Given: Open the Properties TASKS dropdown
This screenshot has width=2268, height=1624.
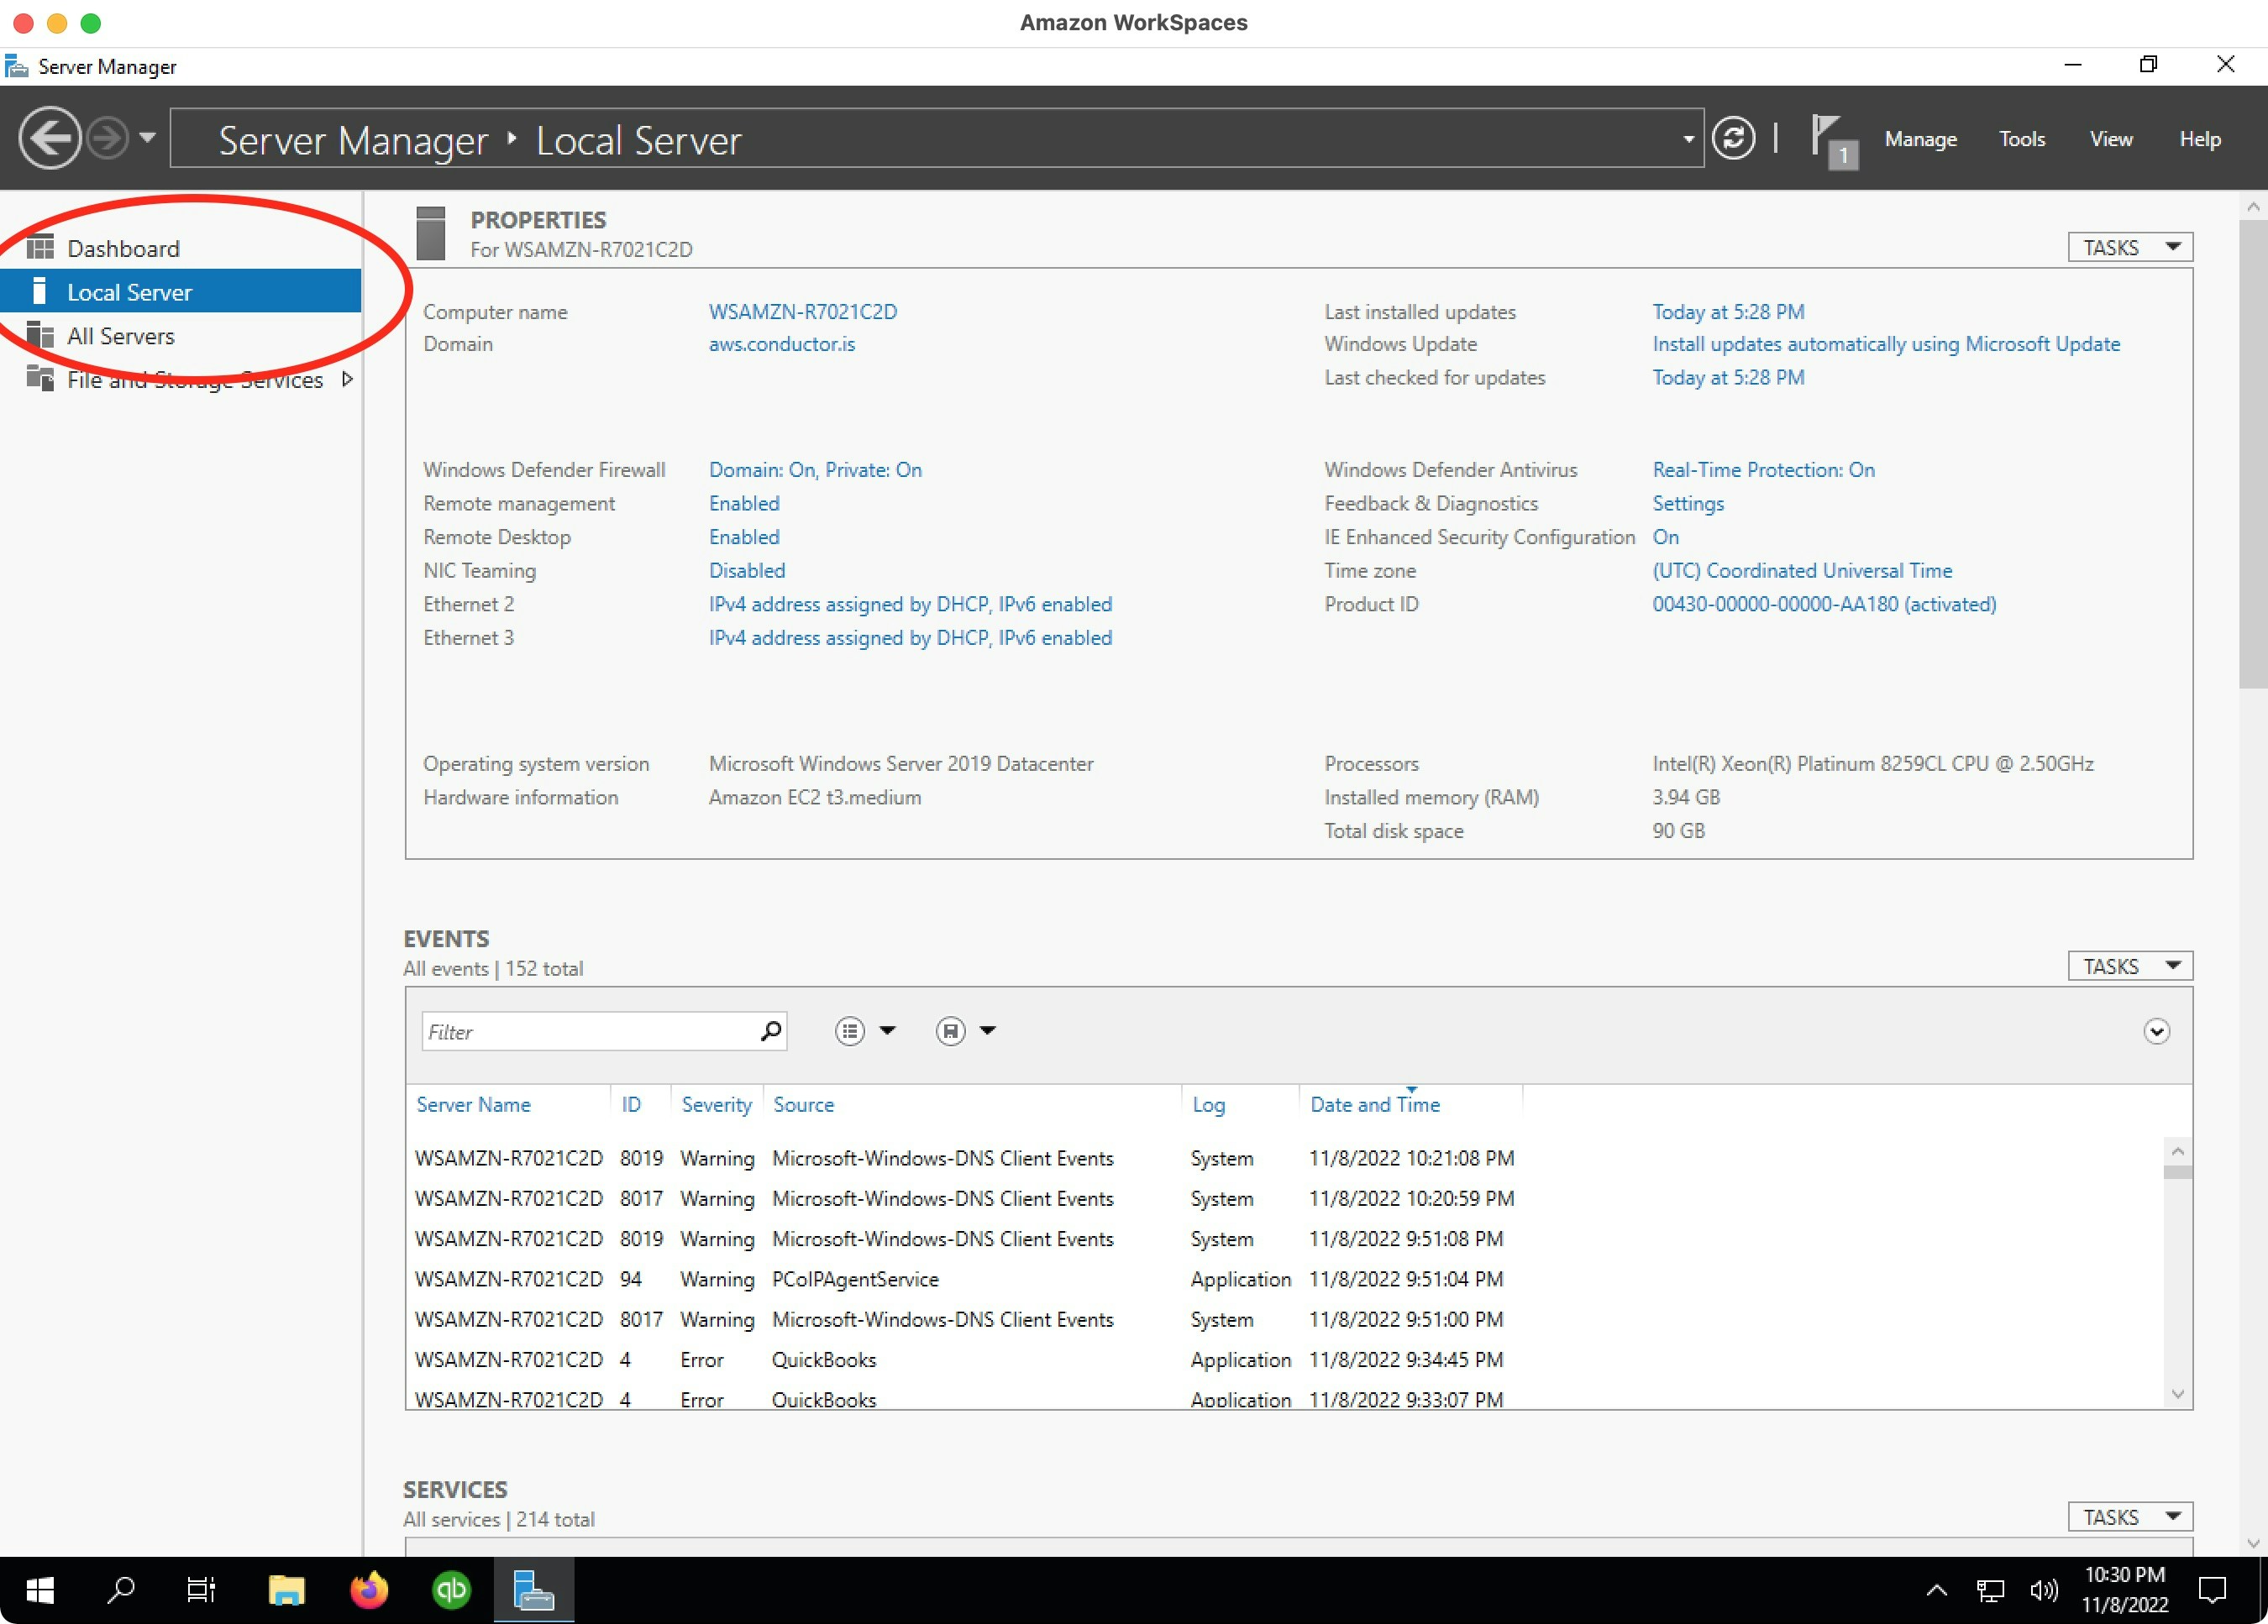Looking at the screenshot, I should (x=2129, y=247).
